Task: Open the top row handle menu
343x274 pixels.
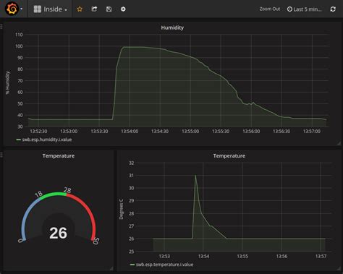Action: click(1, 27)
